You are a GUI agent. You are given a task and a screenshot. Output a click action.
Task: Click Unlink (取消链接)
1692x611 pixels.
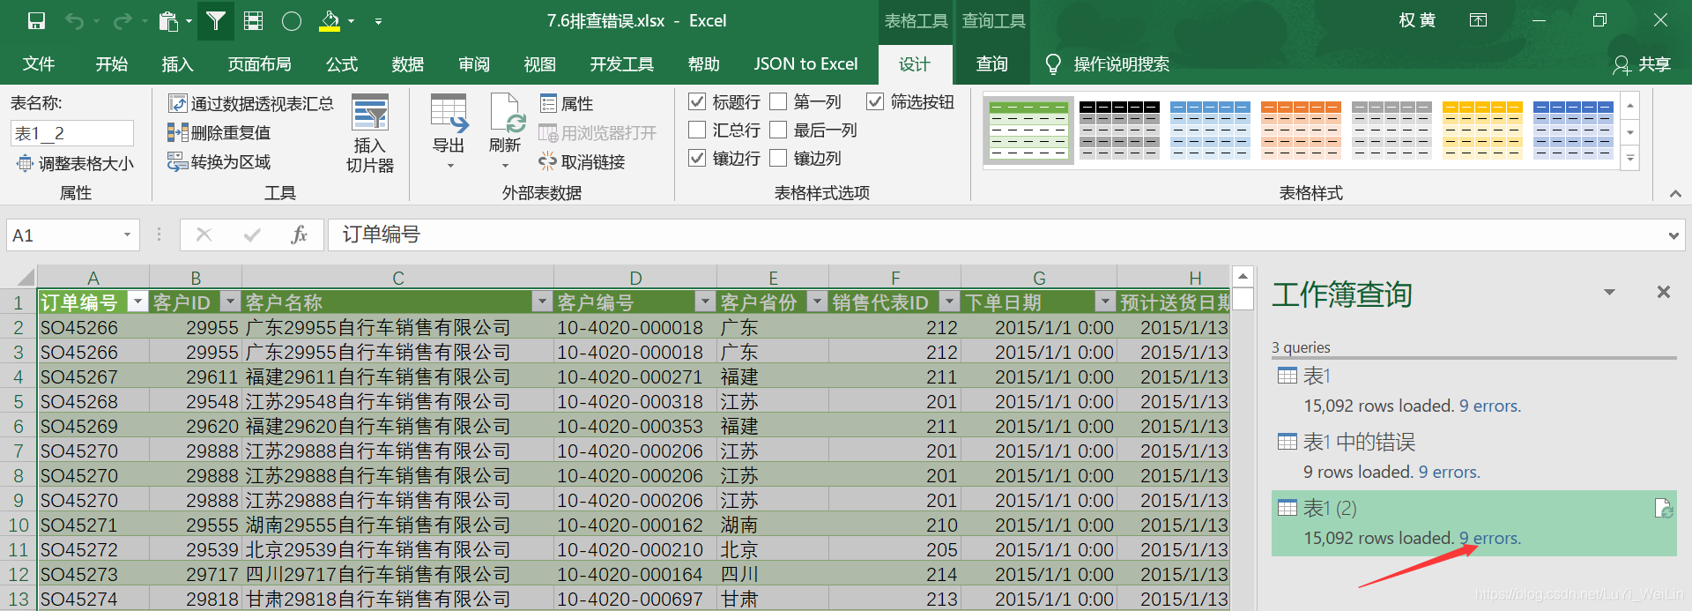tap(582, 162)
